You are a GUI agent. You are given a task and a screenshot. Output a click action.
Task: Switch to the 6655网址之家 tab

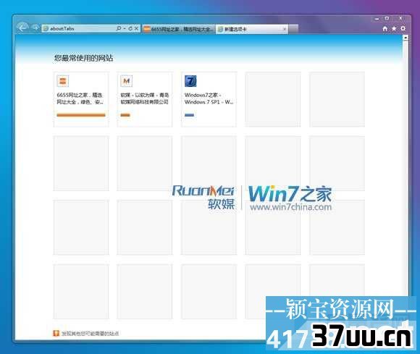tap(179, 29)
